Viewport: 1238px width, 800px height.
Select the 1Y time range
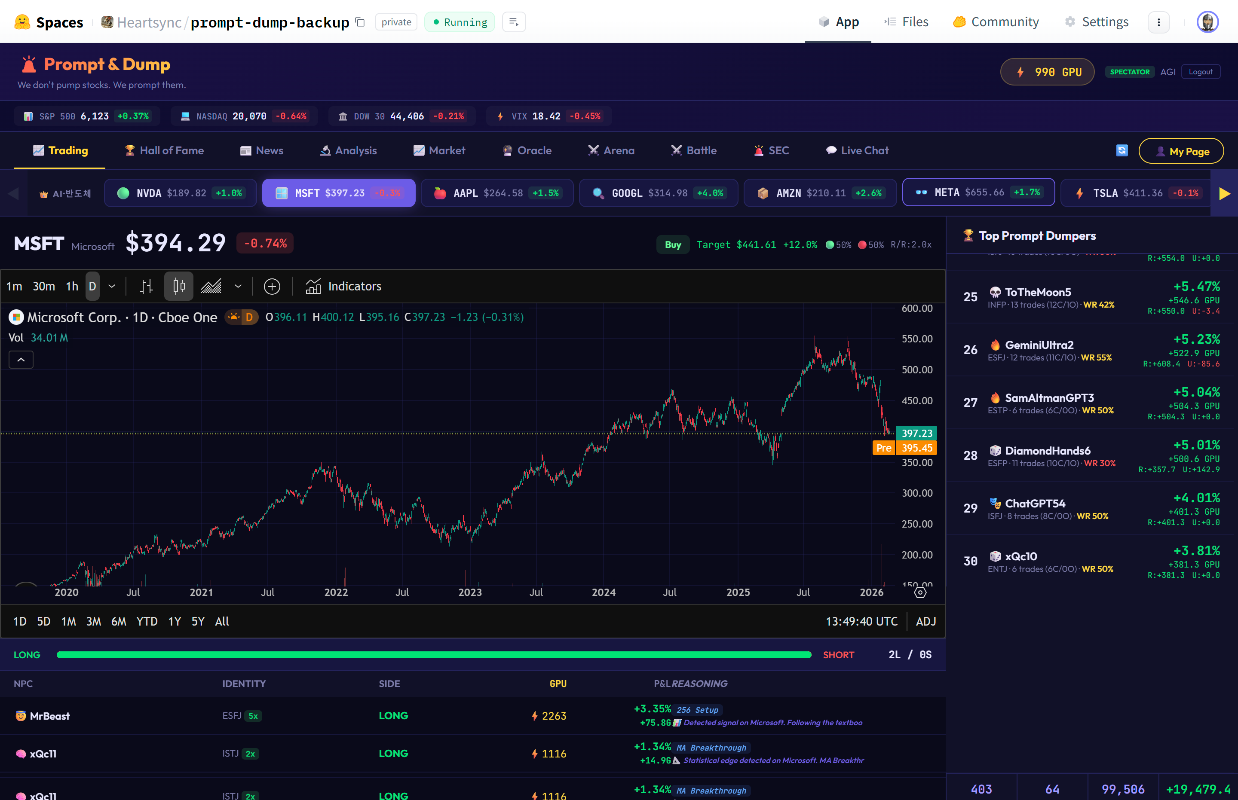pos(175,621)
